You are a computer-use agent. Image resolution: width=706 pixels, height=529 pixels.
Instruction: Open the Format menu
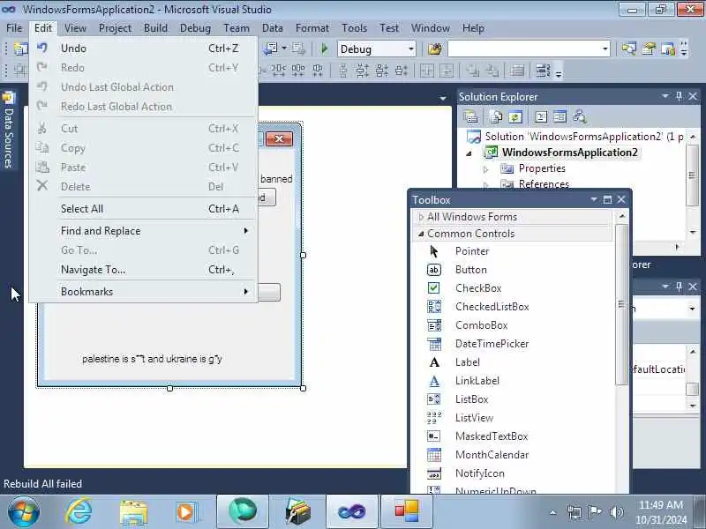click(x=312, y=28)
